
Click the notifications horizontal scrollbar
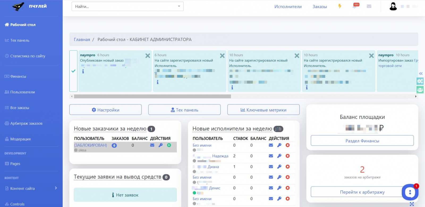click(x=152, y=96)
